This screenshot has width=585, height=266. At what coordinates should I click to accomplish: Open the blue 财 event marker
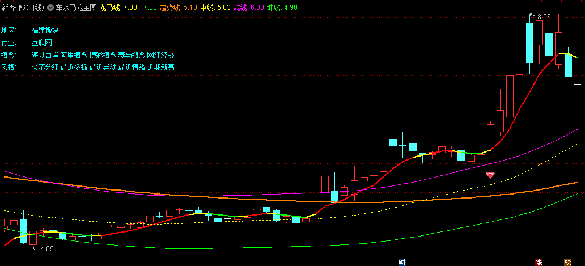pyautogui.click(x=402, y=263)
